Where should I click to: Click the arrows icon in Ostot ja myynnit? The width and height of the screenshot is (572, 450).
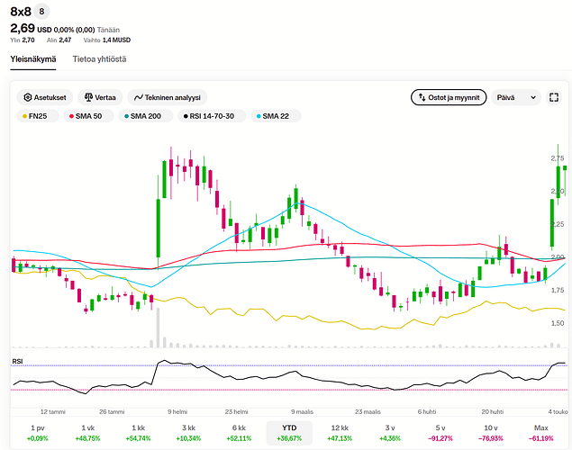[x=422, y=97]
